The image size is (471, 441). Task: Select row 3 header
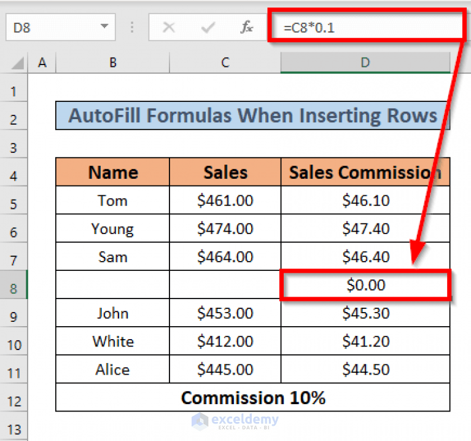click(14, 144)
